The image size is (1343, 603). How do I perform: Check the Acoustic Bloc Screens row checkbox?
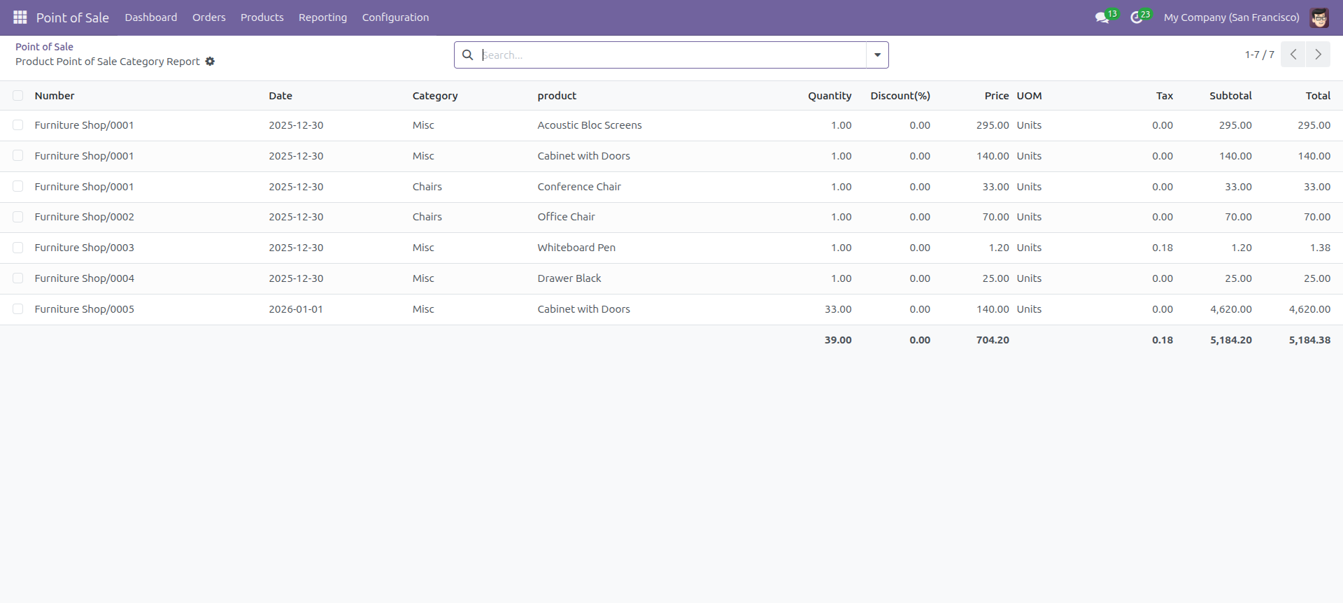tap(18, 125)
